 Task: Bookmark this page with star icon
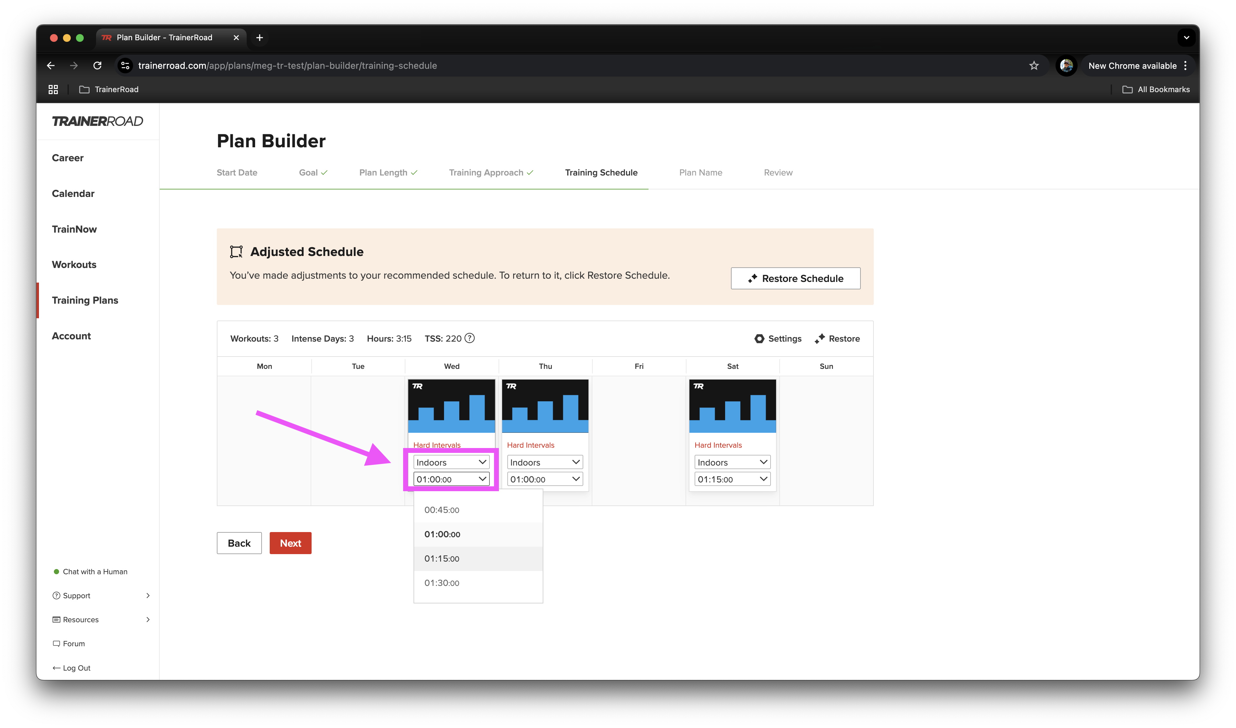point(1033,66)
